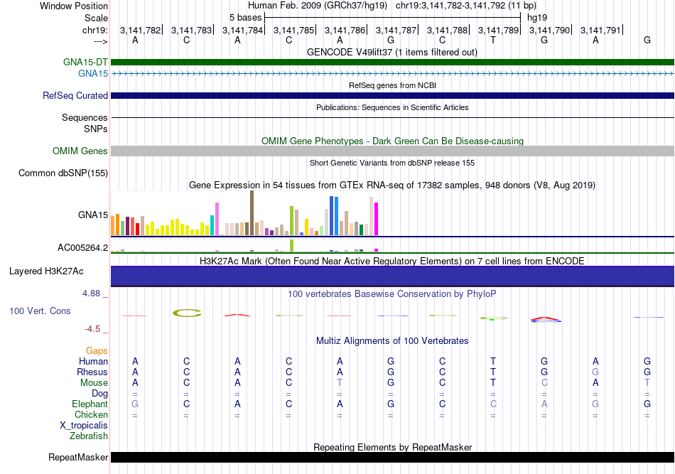Click the large yellow C PhyloP logo

click(187, 313)
